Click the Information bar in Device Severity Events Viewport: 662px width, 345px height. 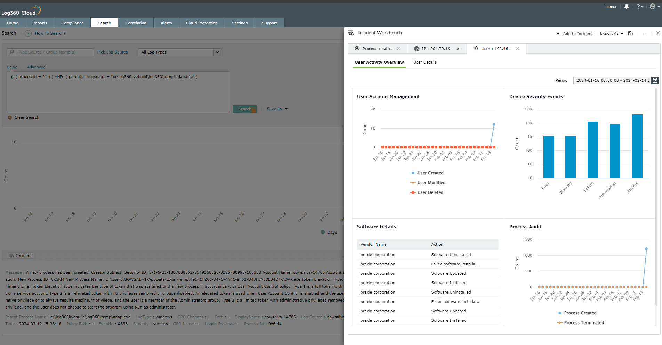(x=615, y=151)
